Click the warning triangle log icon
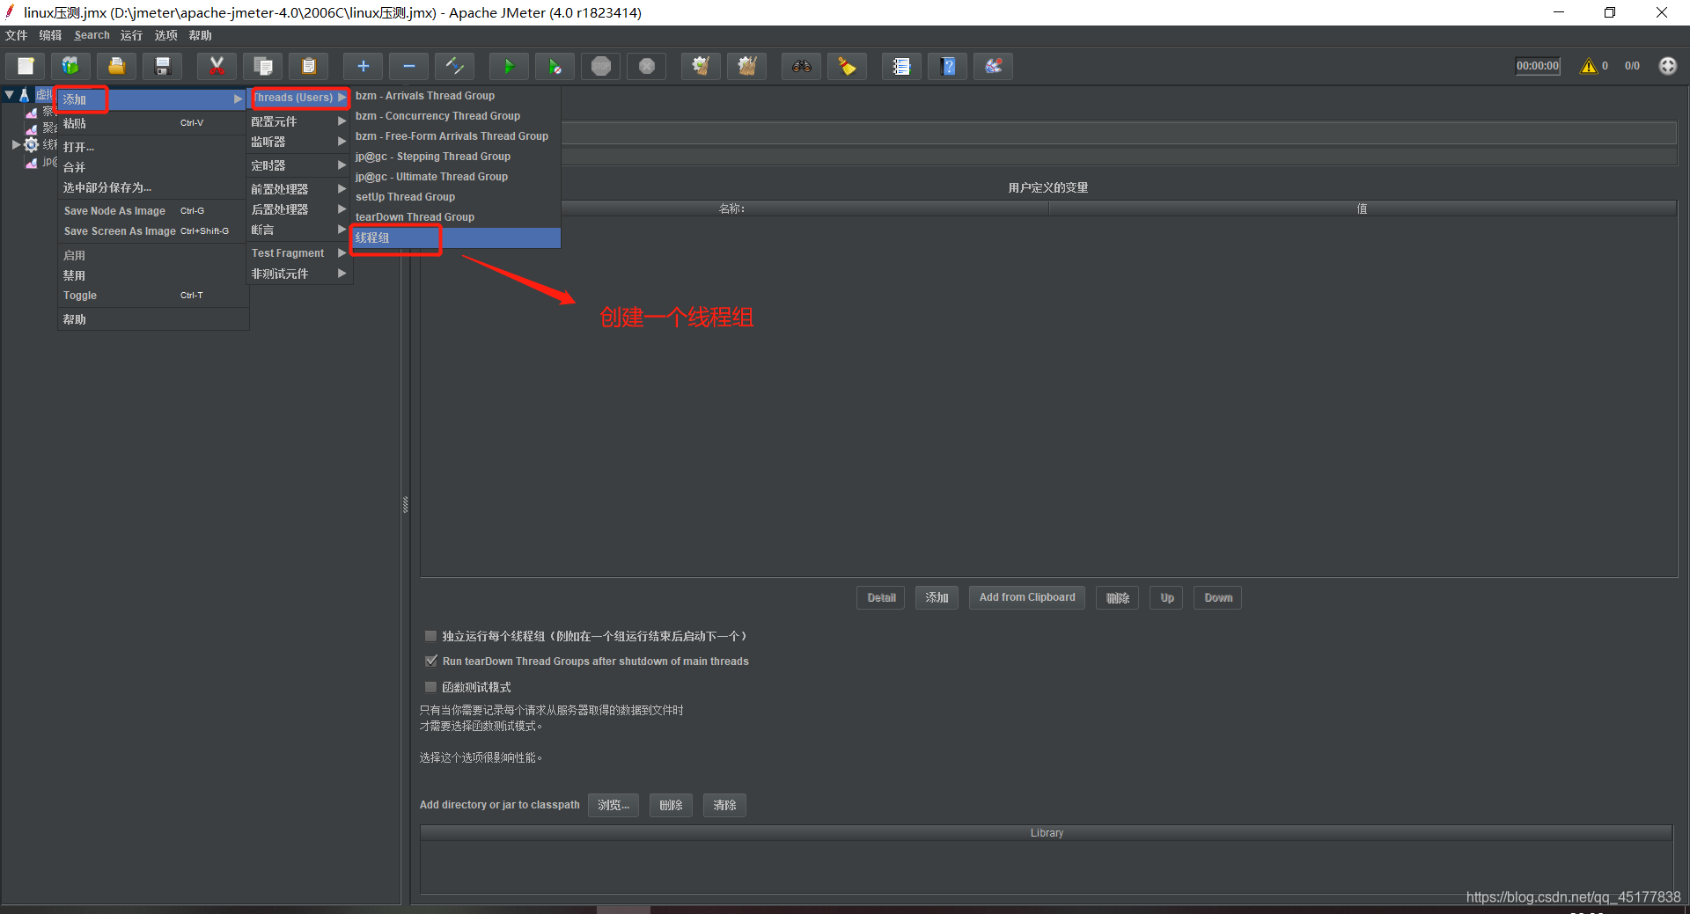 [1589, 66]
